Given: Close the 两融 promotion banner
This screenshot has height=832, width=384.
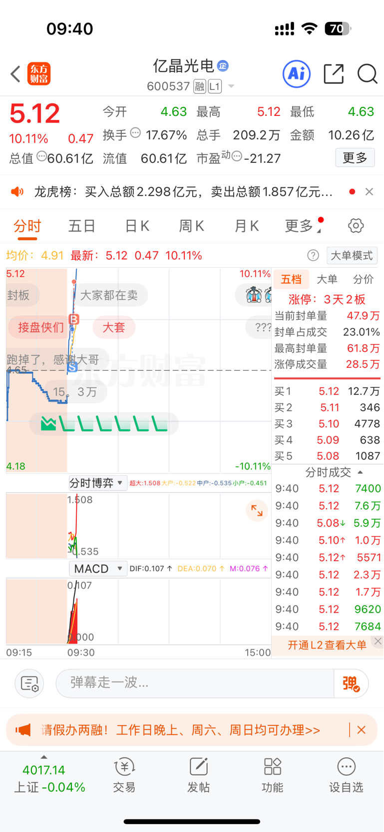Looking at the screenshot, I should pyautogui.click(x=362, y=730).
